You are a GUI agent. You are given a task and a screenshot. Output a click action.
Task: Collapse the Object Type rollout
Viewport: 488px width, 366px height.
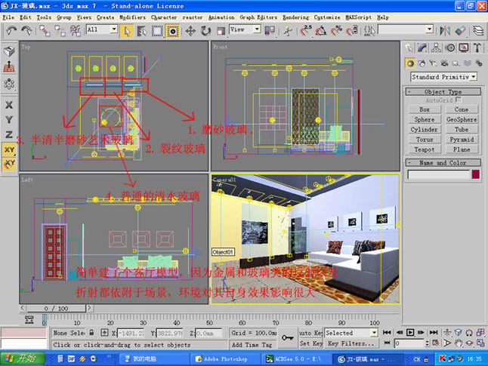(443, 92)
